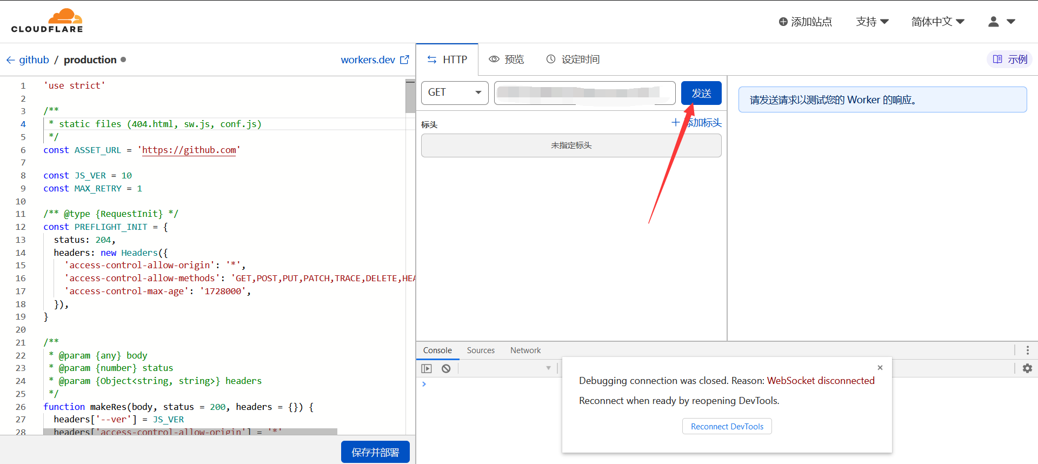The height and width of the screenshot is (464, 1038).
Task: Switch to the 预览 preview tab
Action: 507,59
